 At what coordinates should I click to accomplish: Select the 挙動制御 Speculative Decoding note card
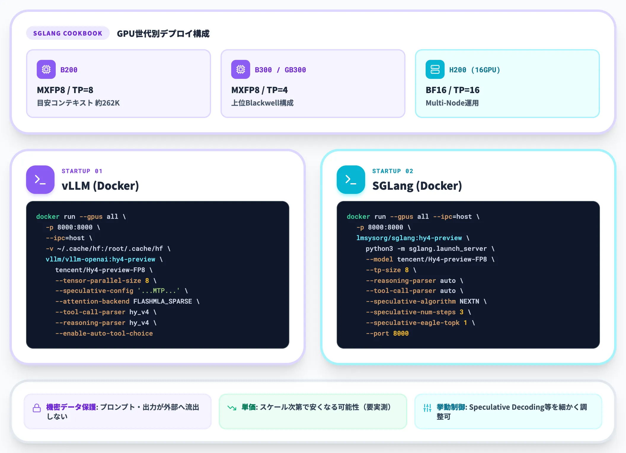point(508,411)
